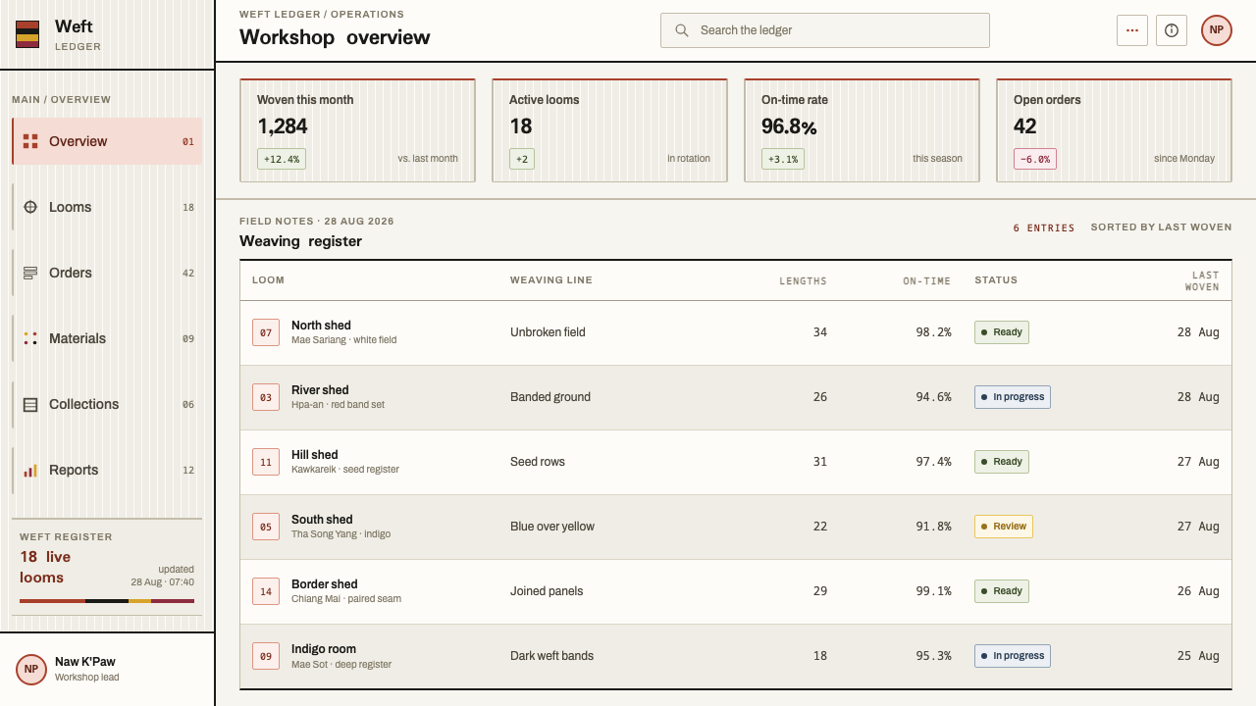The image size is (1256, 706).
Task: Select the Materials dots icon
Action: (x=30, y=338)
